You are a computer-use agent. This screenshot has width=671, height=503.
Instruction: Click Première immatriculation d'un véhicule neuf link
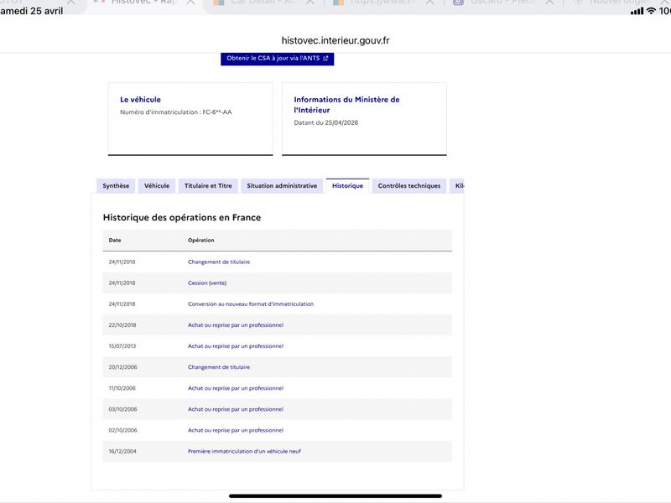coord(244,451)
